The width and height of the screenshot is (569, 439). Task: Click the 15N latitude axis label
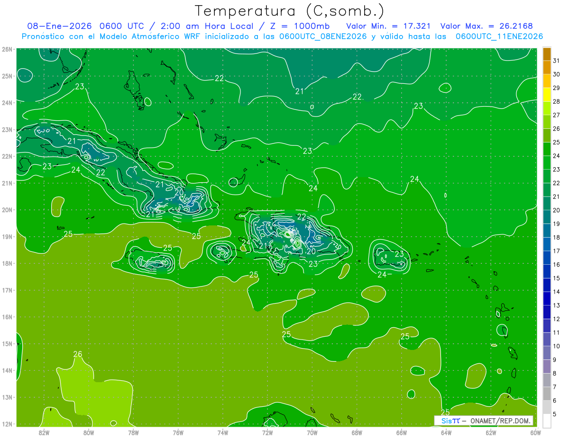[7, 344]
